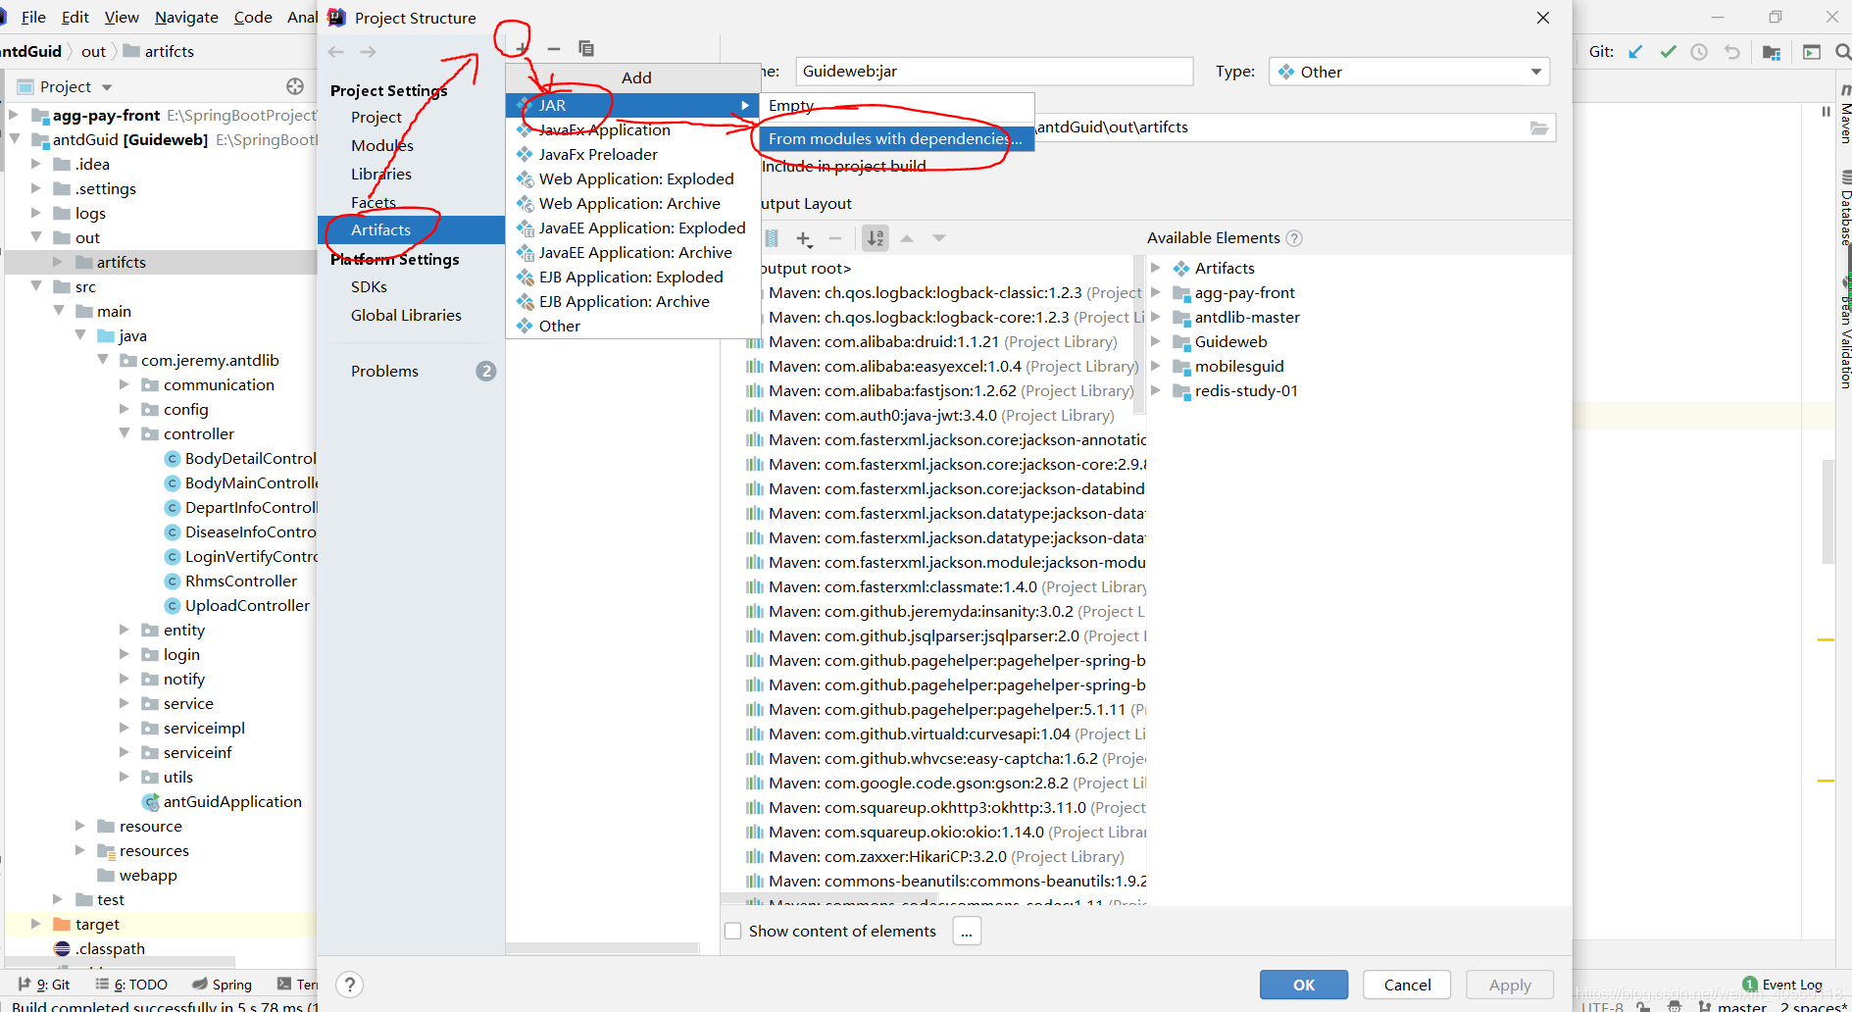
Task: Click the move down arrow in Output Layout
Action: click(x=939, y=238)
